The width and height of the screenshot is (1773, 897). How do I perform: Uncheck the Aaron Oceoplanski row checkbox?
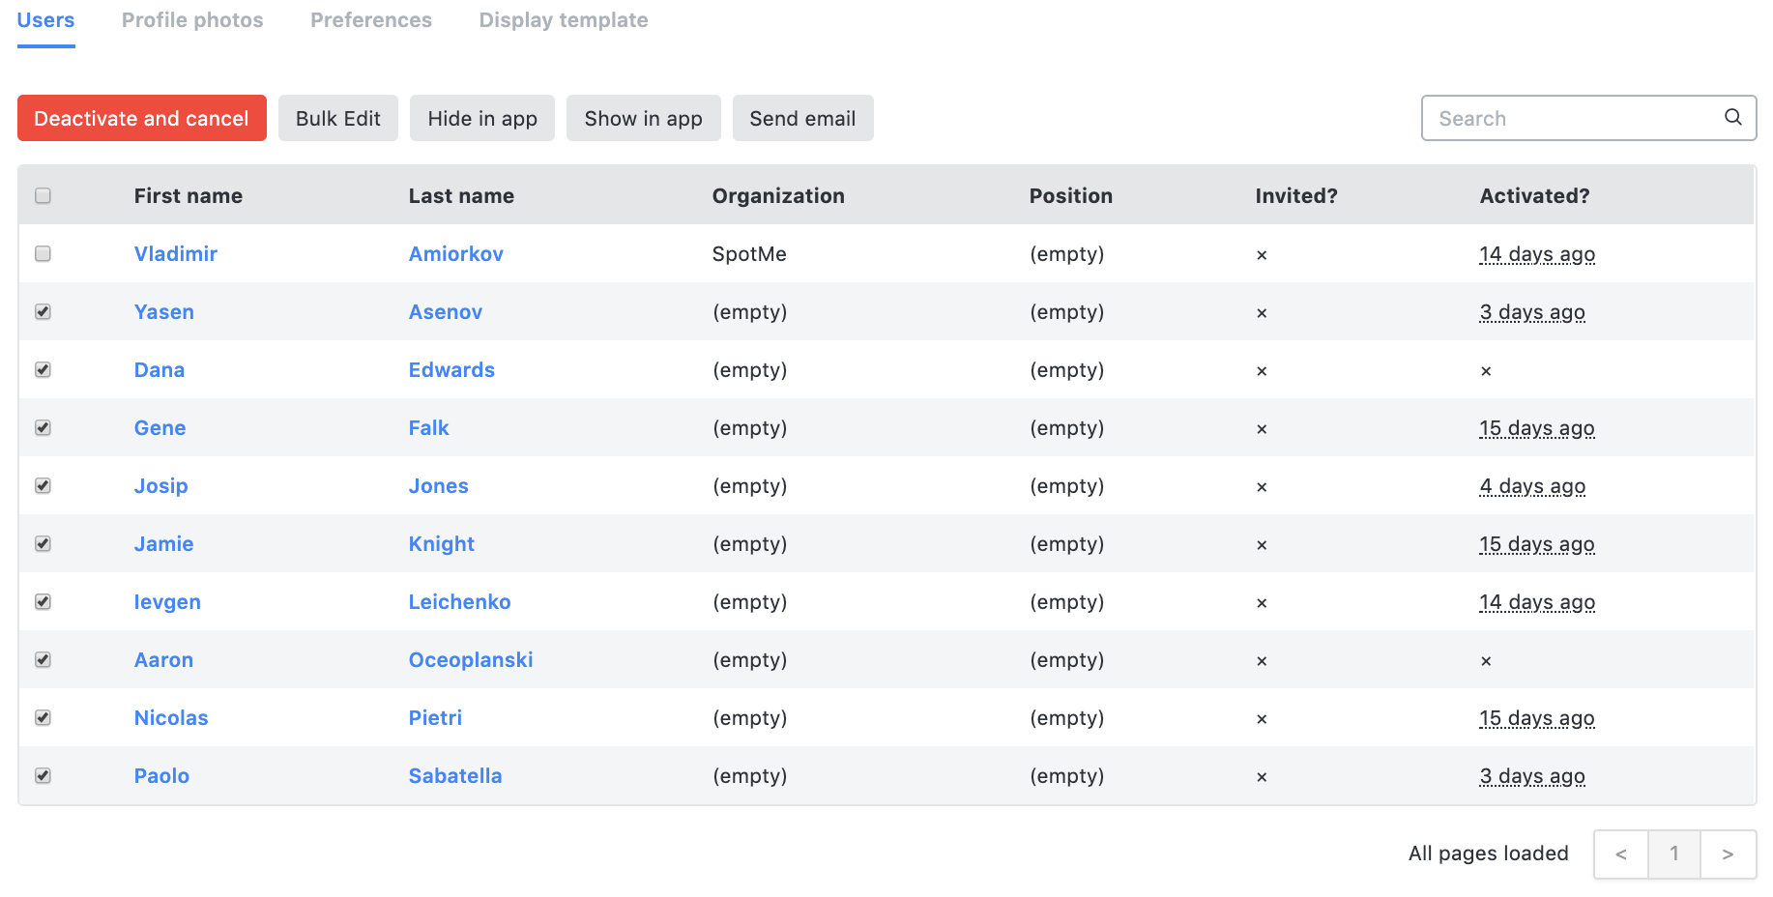[x=43, y=659]
